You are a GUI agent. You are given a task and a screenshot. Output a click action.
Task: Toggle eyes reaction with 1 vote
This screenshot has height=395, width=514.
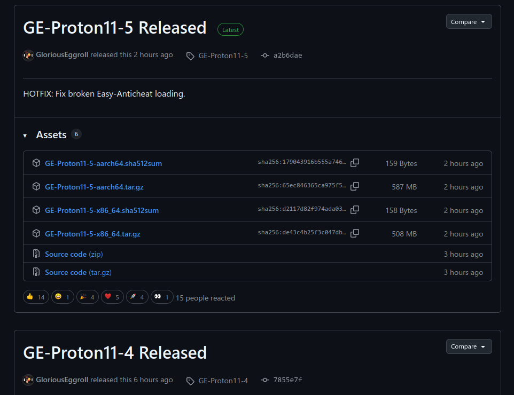(162, 297)
